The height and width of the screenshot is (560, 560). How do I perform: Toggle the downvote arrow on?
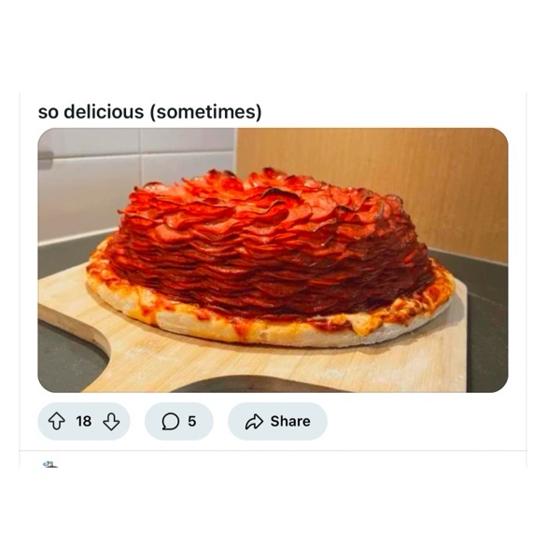coord(111,422)
